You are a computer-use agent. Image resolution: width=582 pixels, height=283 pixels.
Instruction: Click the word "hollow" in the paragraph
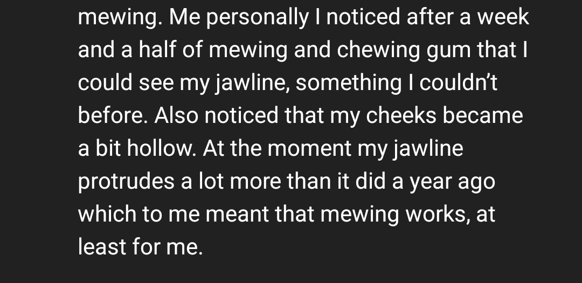click(162, 148)
